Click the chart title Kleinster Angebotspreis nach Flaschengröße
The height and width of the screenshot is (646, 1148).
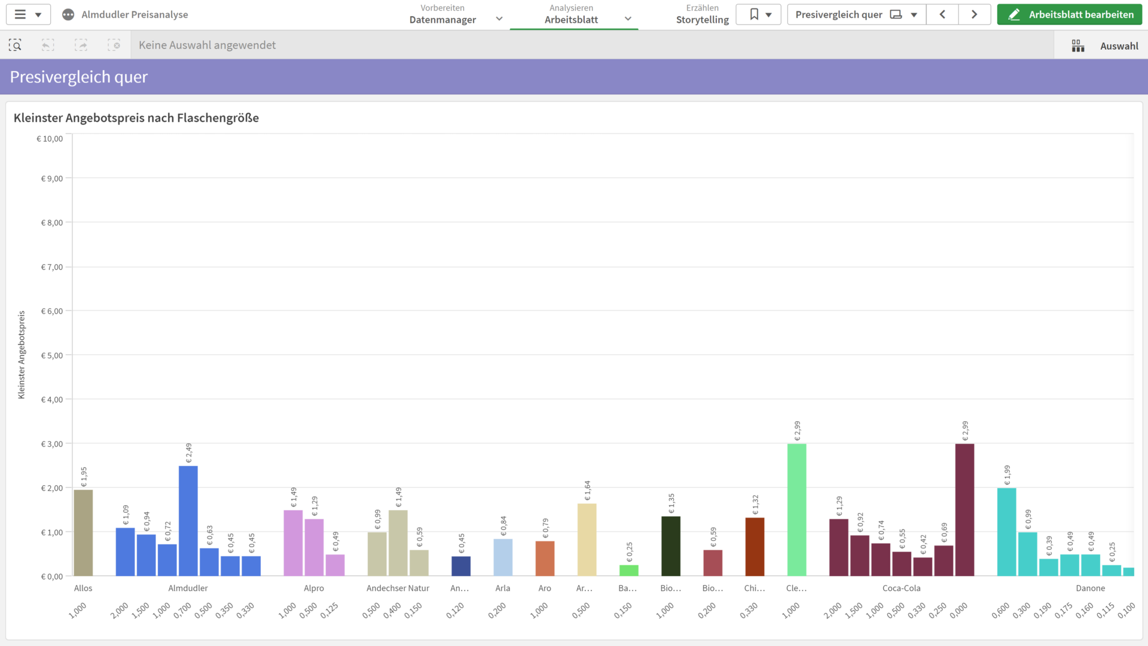(x=136, y=118)
